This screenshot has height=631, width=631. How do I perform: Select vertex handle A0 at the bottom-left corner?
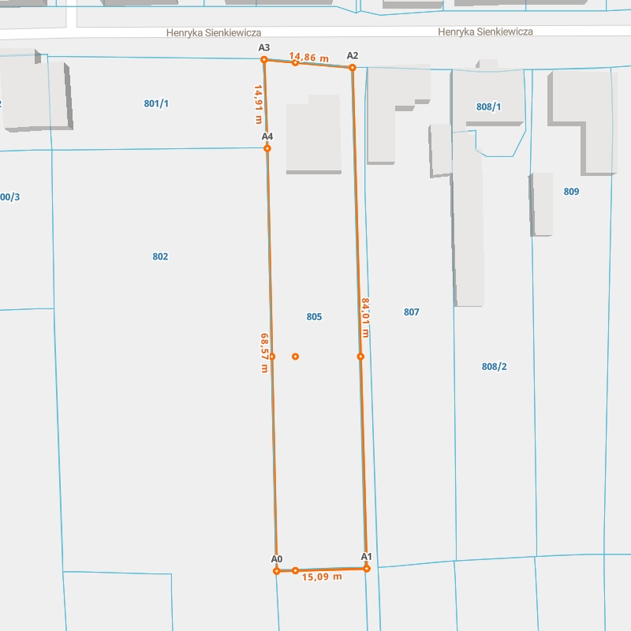(x=277, y=571)
